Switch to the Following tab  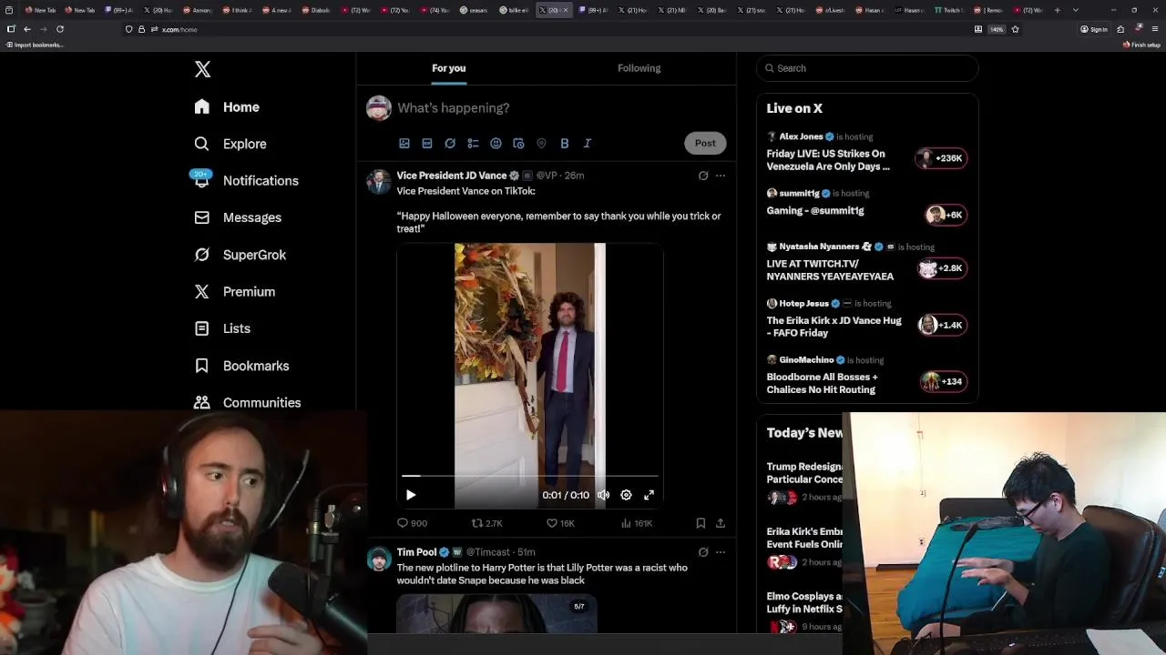pyautogui.click(x=639, y=68)
